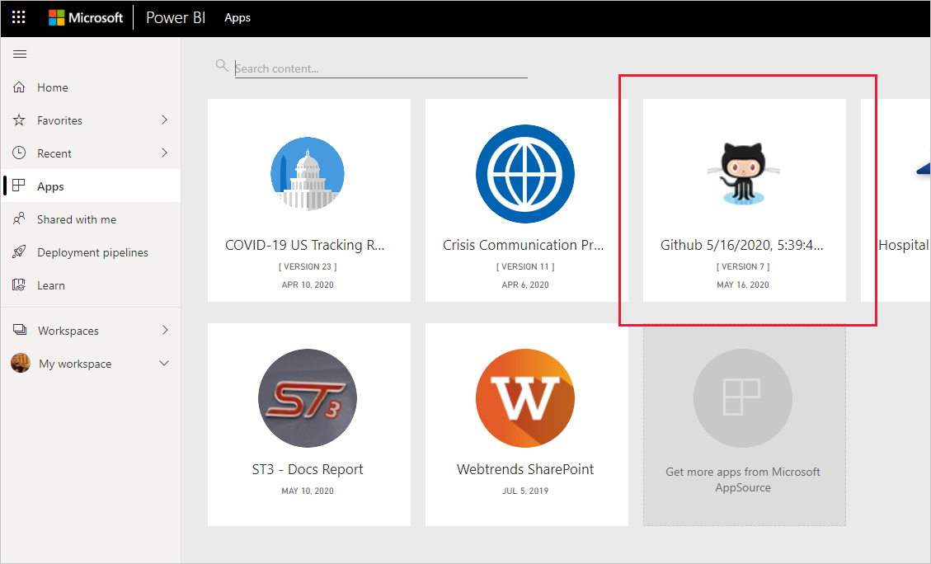Open the partially visible Hospital app tile
This screenshot has height=564, width=931.
tap(896, 200)
